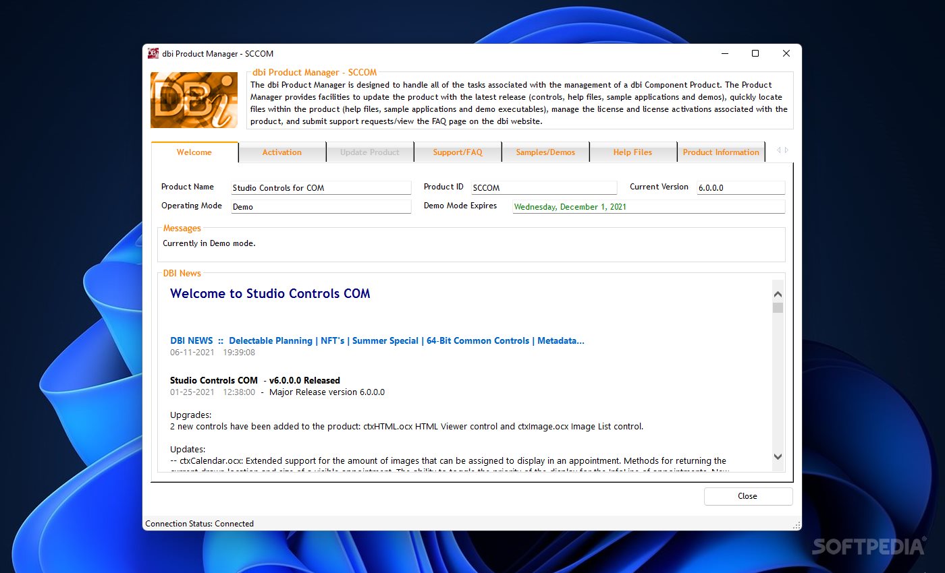Open the Update Product tab
945x573 pixels.
click(370, 152)
